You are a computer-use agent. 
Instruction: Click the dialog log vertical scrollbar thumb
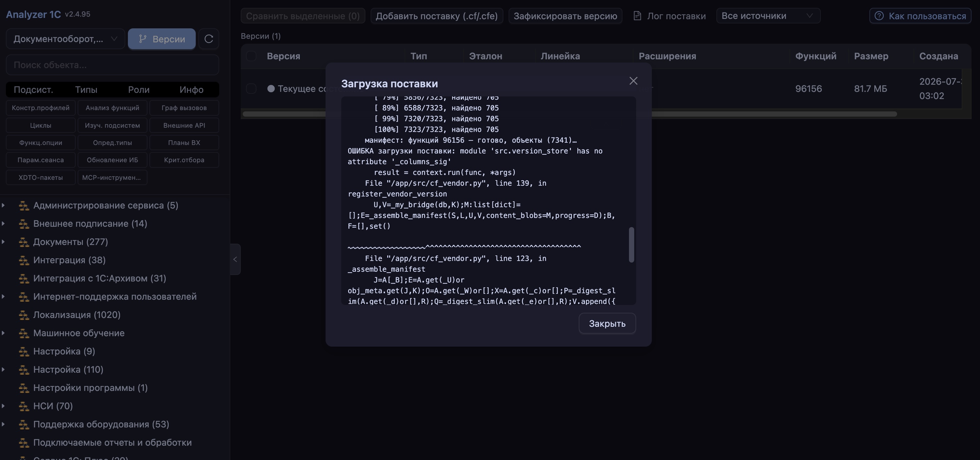coord(632,245)
